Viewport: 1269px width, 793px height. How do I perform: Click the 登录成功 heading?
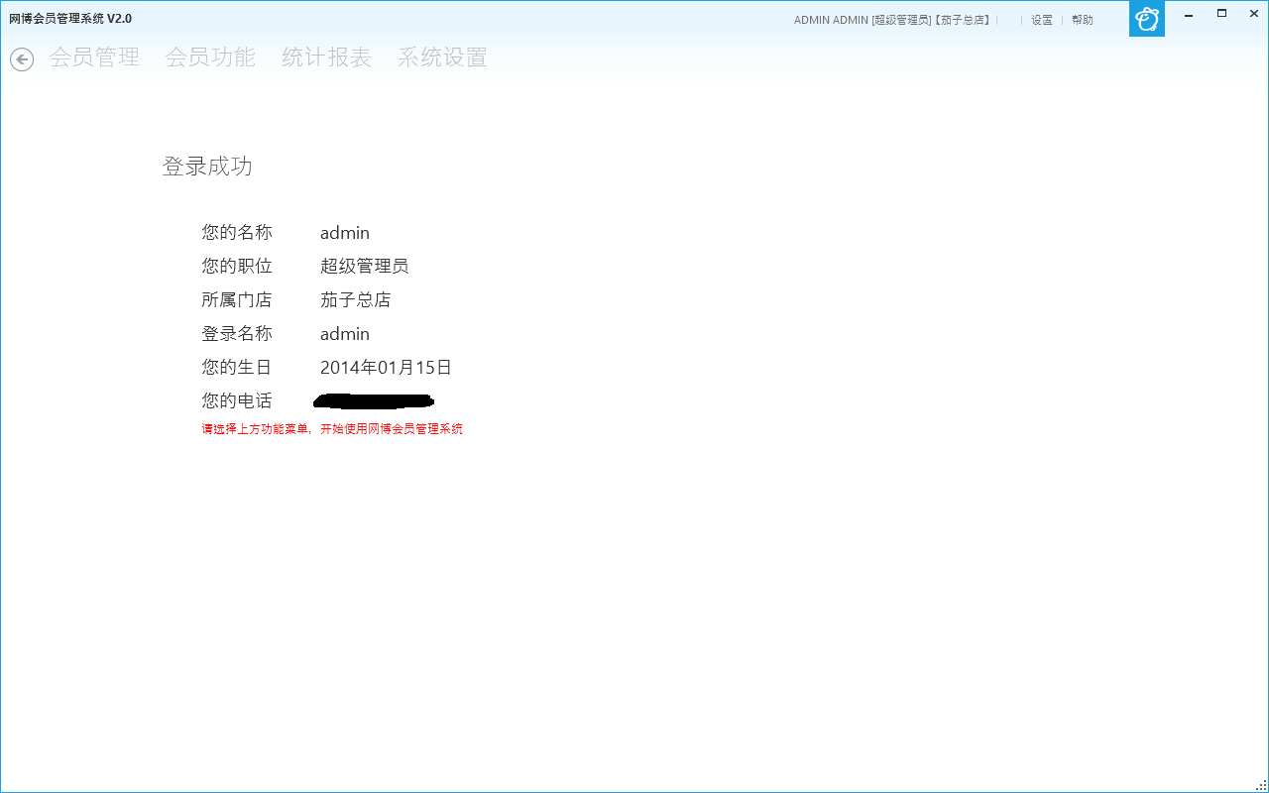[x=207, y=167]
